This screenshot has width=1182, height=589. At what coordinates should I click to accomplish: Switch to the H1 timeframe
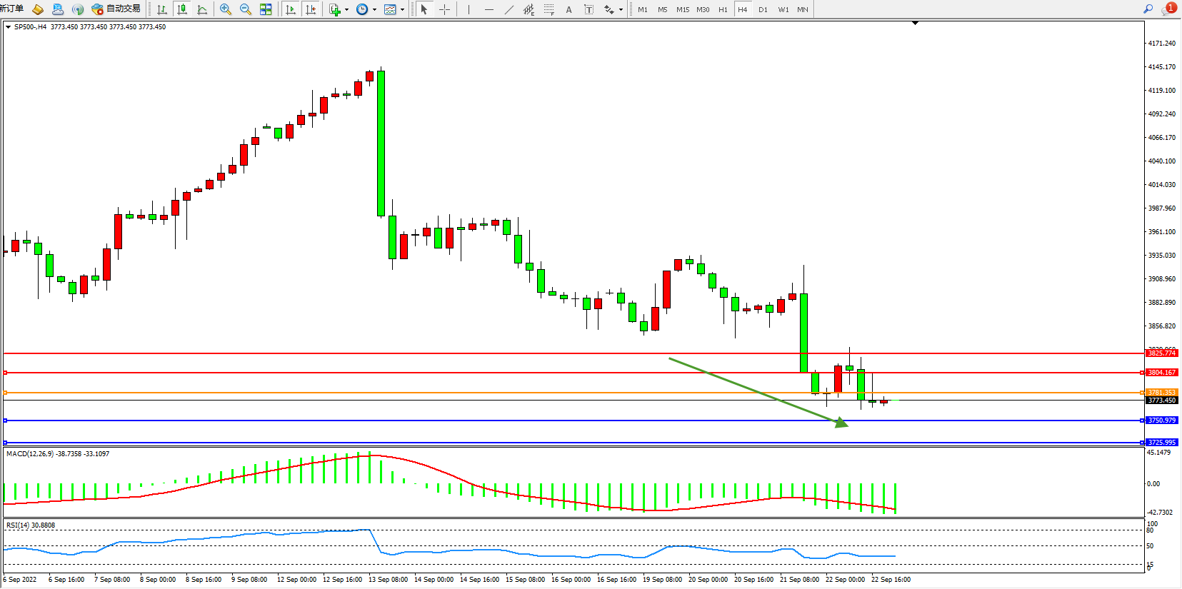coord(723,9)
